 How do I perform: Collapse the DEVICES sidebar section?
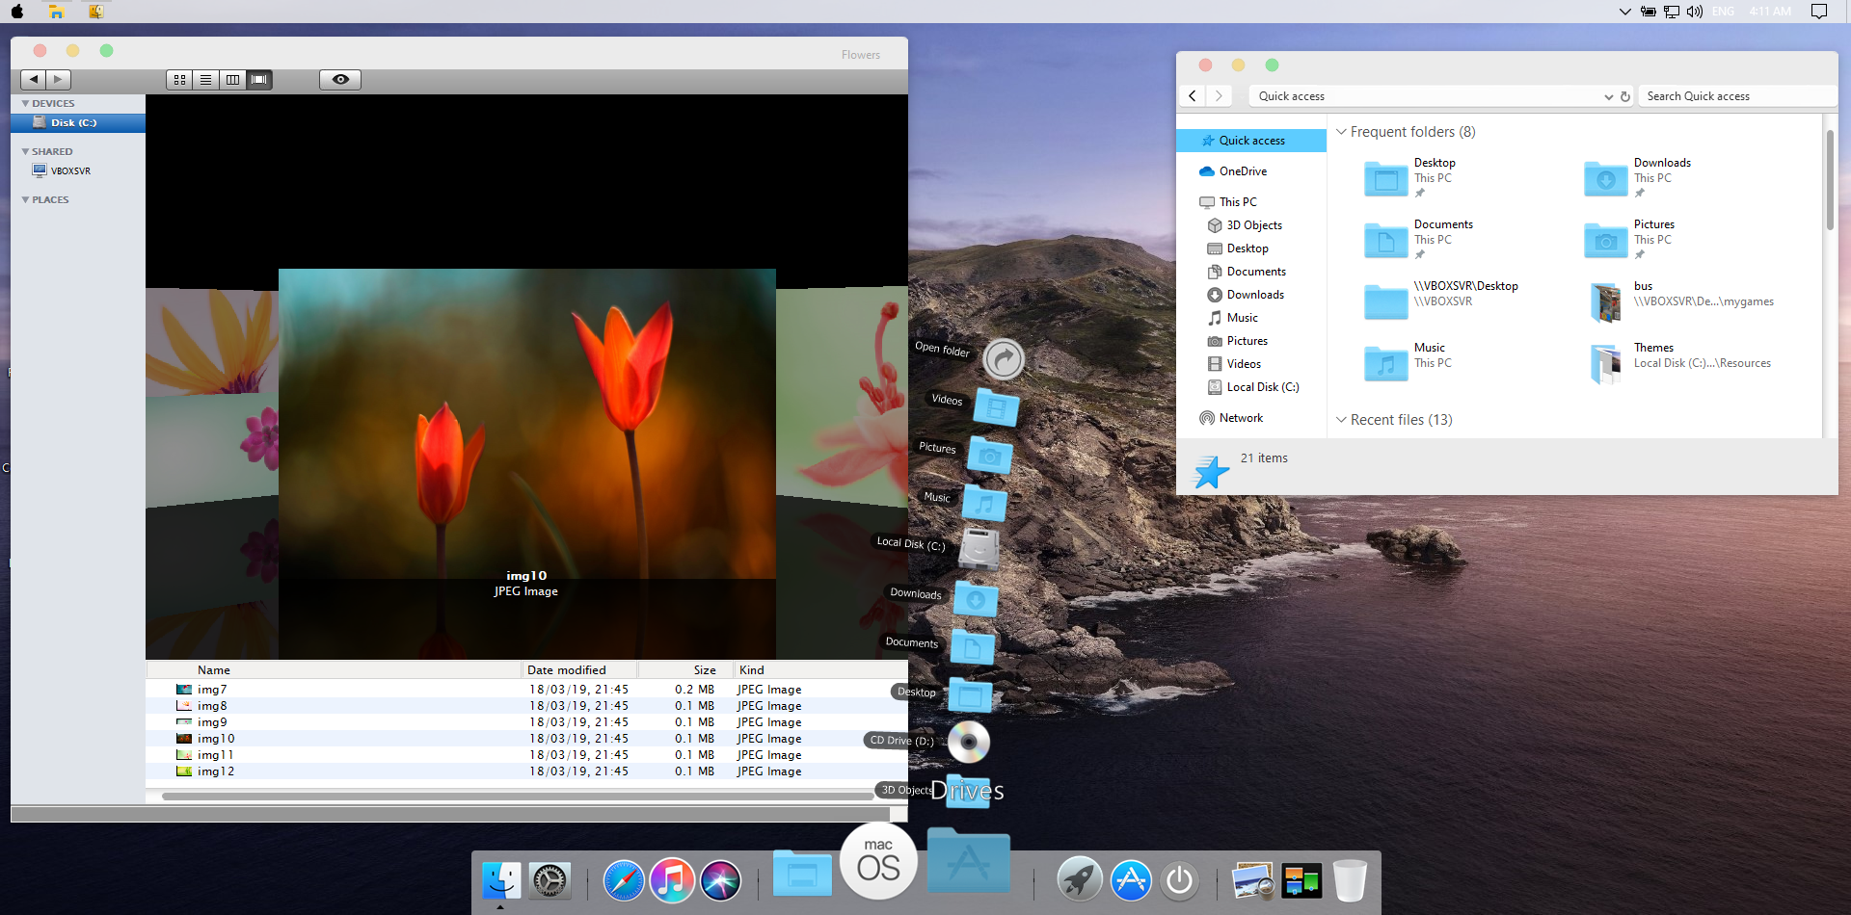(x=26, y=103)
